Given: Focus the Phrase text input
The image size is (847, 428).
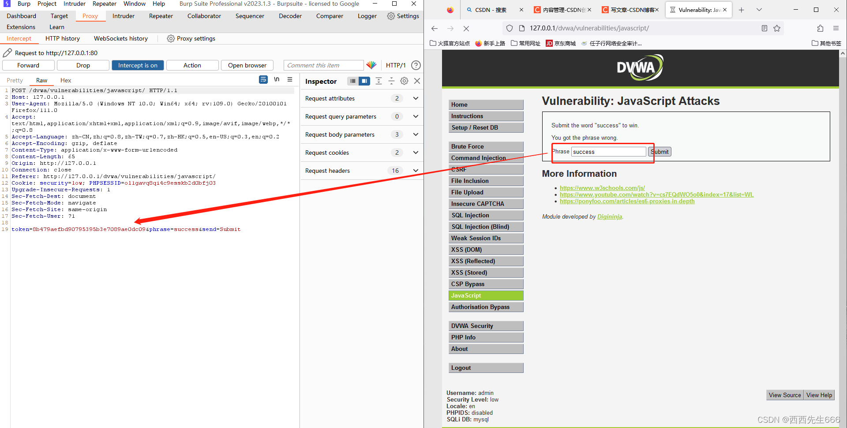Looking at the screenshot, I should [x=609, y=152].
